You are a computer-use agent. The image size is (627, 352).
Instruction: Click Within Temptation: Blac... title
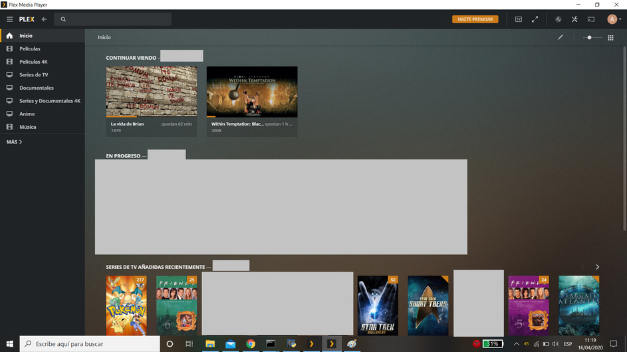(237, 124)
